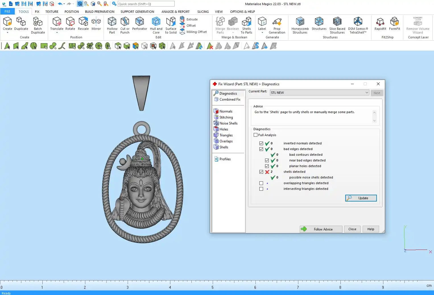Click the Update button
Viewport: 434px width, 295px height.
click(x=361, y=198)
